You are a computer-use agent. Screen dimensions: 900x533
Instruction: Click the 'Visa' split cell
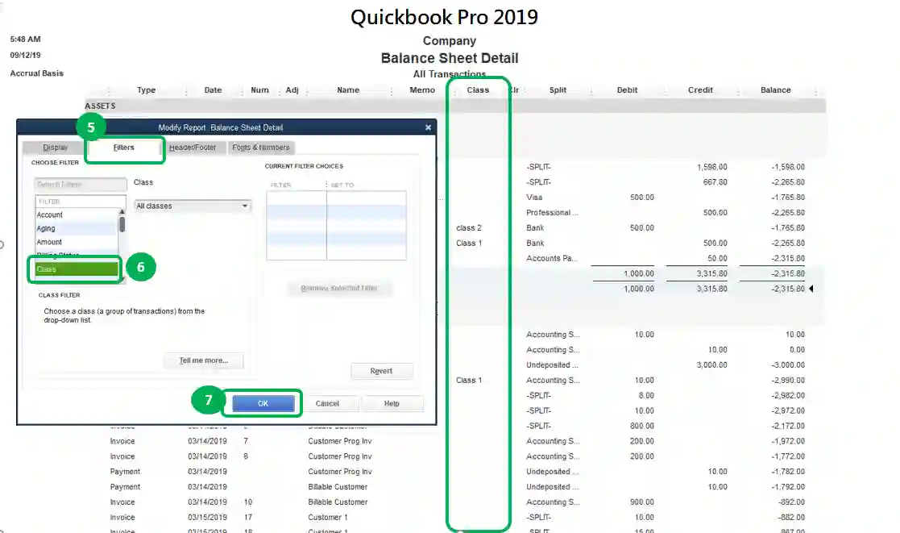click(534, 198)
